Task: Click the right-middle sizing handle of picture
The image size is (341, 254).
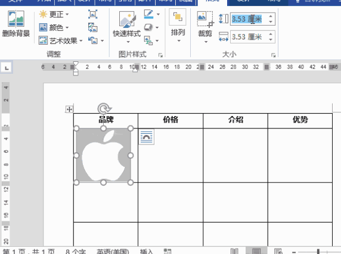Action: (x=131, y=155)
